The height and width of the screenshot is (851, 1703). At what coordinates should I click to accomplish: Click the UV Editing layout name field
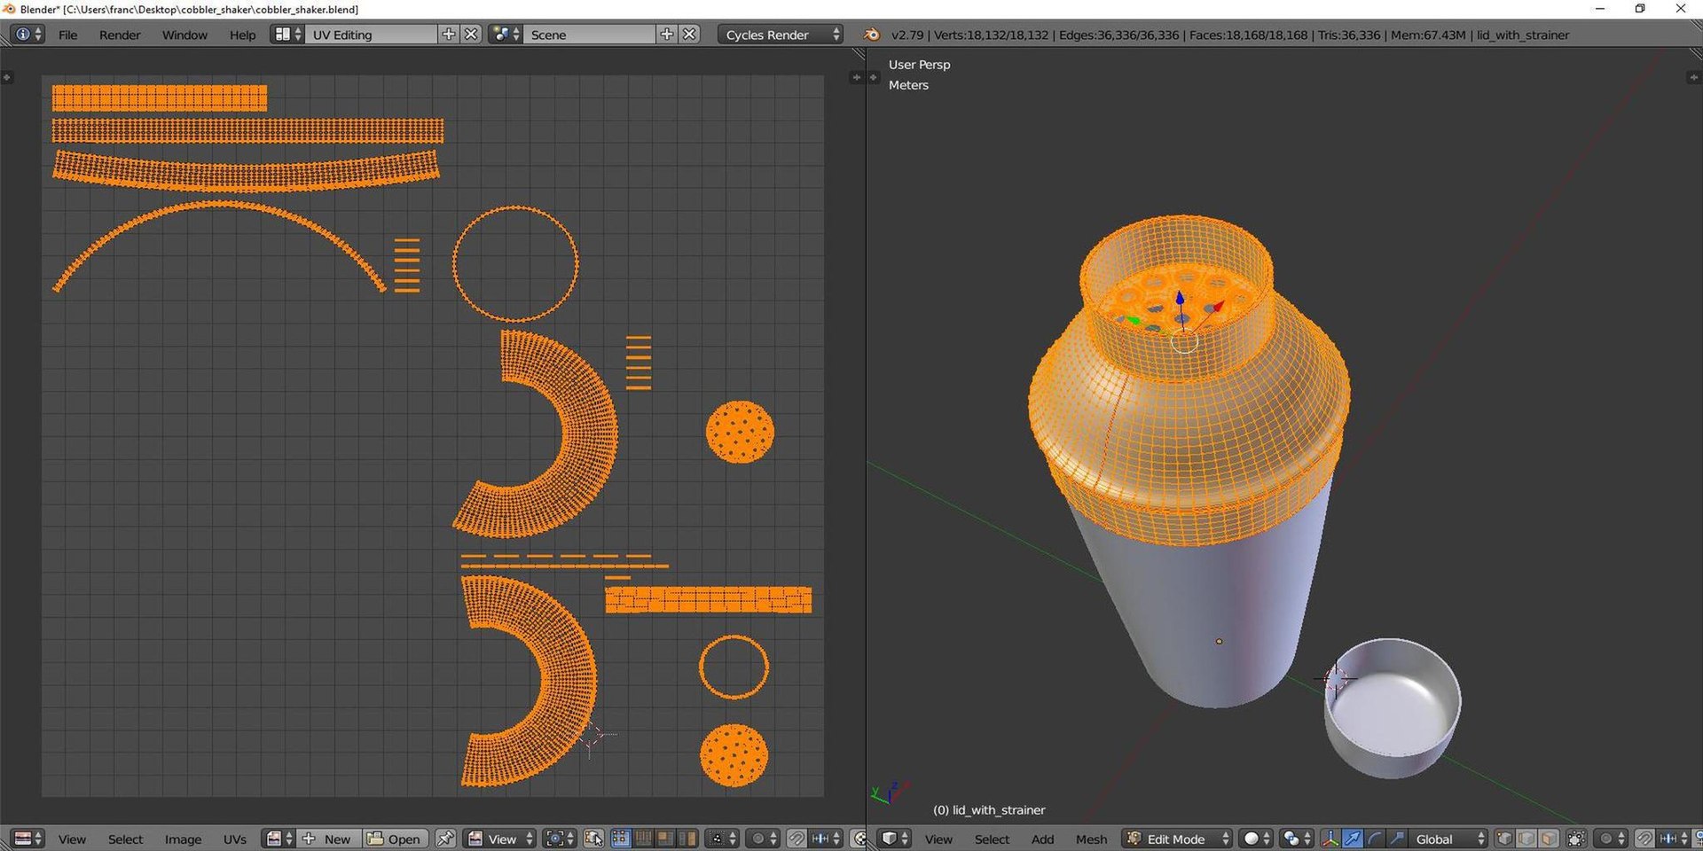[372, 35]
